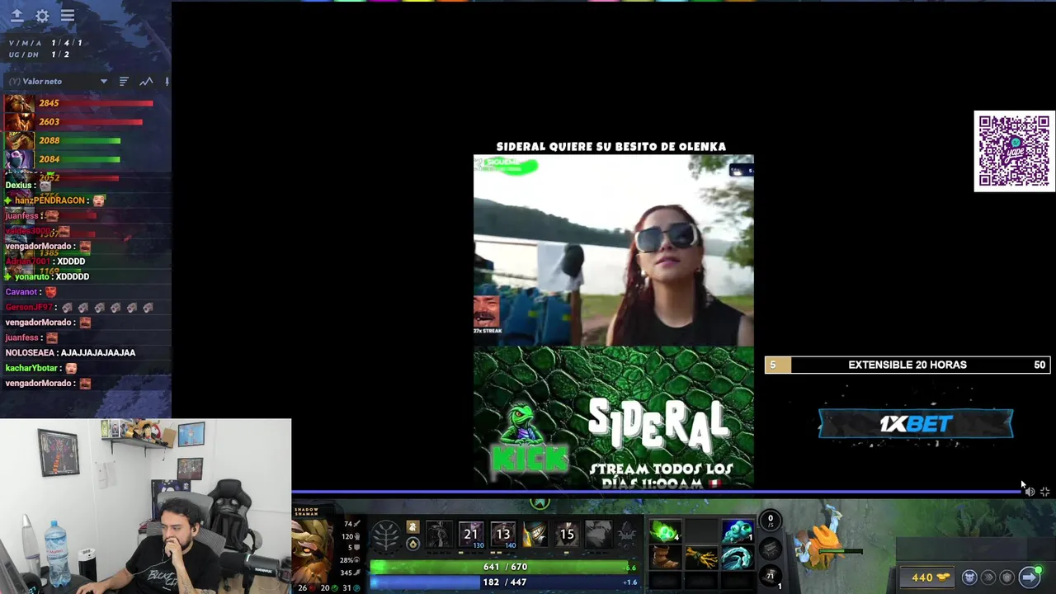Select the courier icon button
Viewport: 1056px width, 594px height.
point(969,577)
